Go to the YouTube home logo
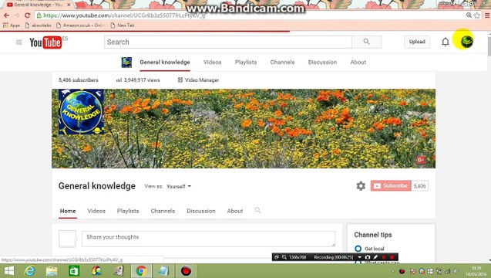This screenshot has width=491, height=278. point(45,42)
